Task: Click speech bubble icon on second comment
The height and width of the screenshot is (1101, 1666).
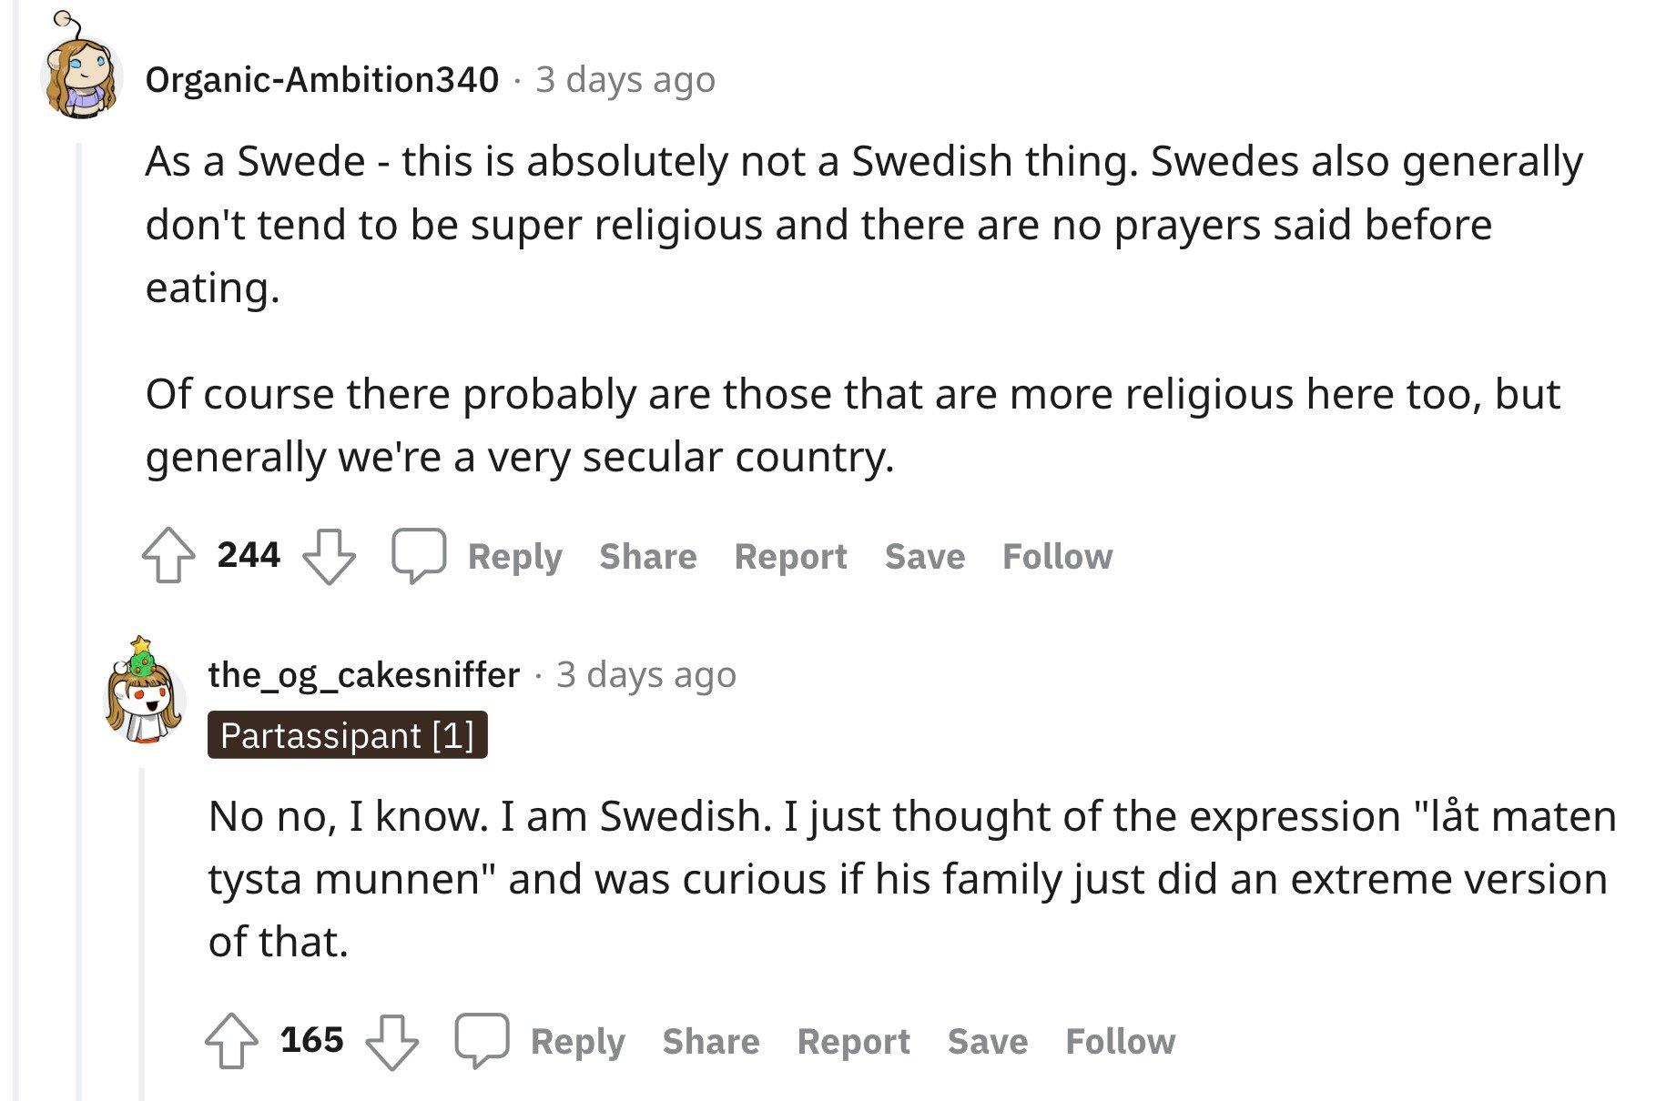Action: (482, 1040)
